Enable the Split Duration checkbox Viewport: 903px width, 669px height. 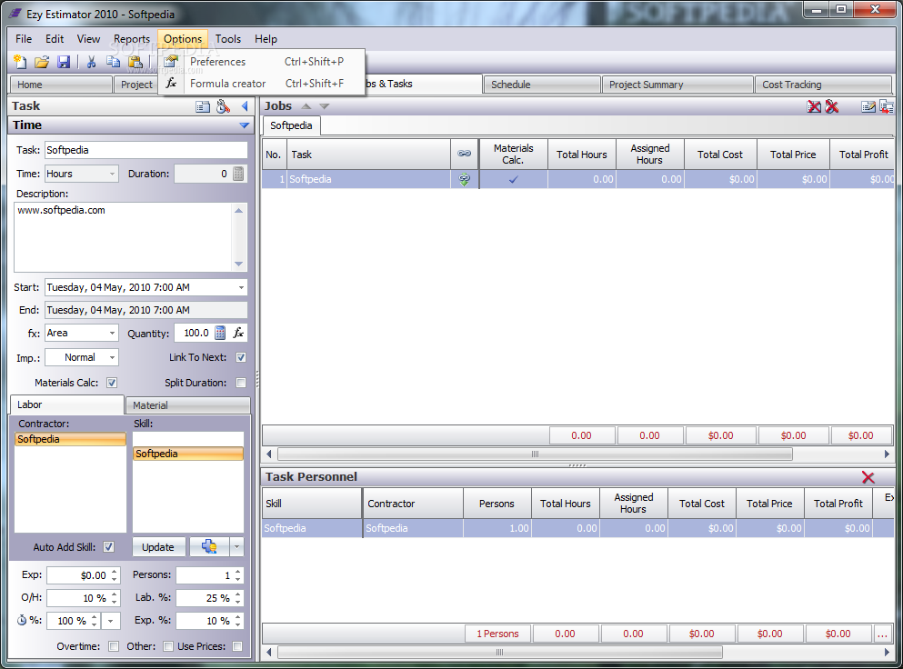(x=241, y=383)
